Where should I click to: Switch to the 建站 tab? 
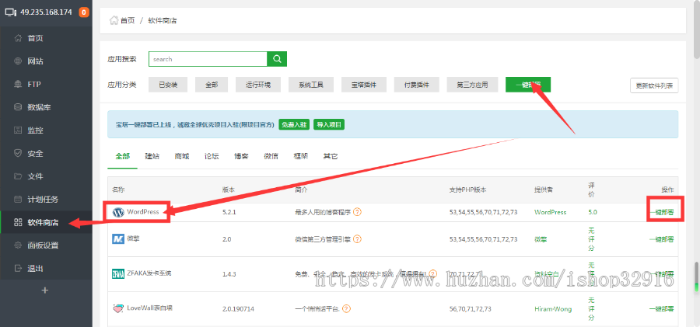152,156
